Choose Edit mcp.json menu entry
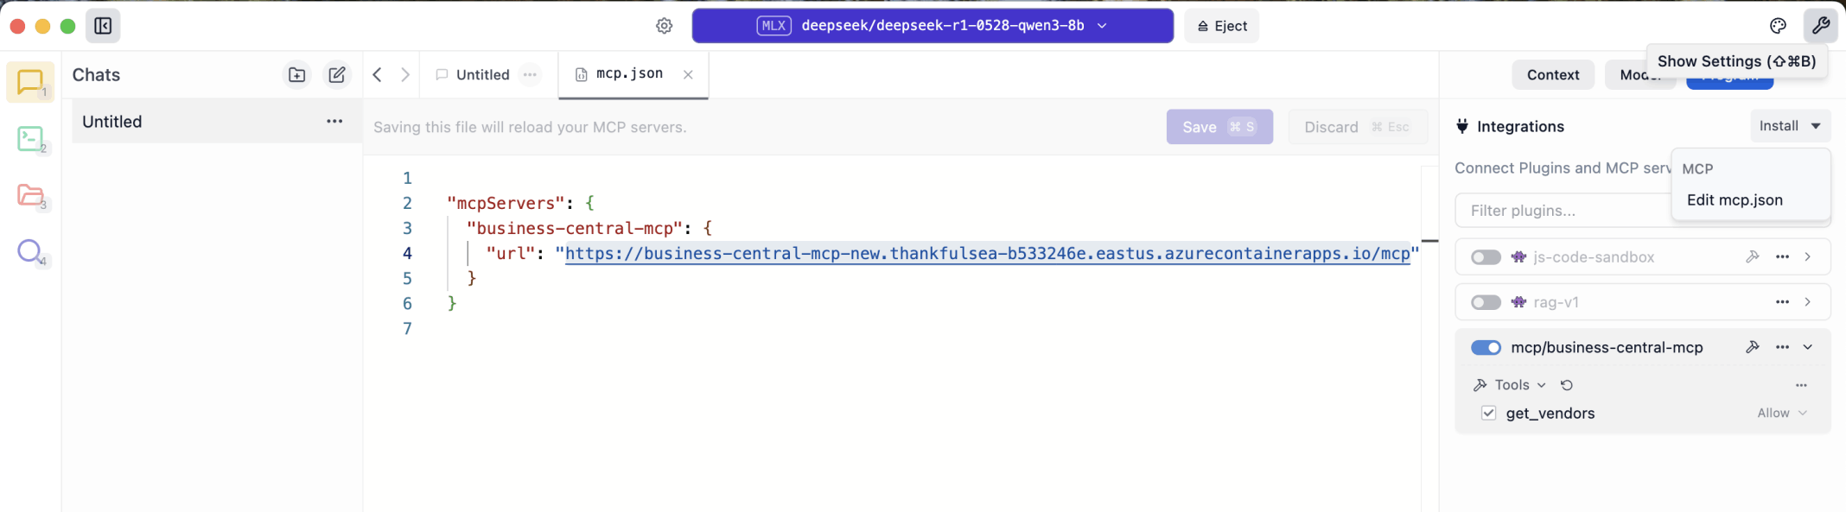Viewport: 1846px width, 512px height. tap(1735, 200)
